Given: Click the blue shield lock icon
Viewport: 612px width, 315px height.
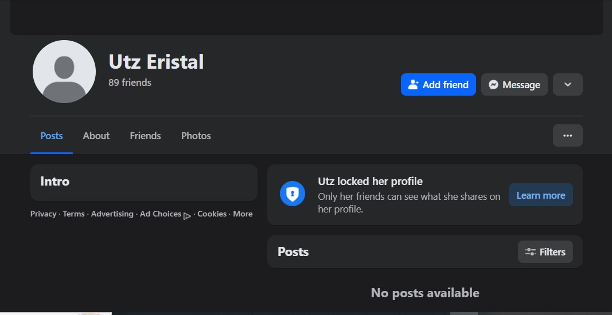Looking at the screenshot, I should pyautogui.click(x=292, y=194).
